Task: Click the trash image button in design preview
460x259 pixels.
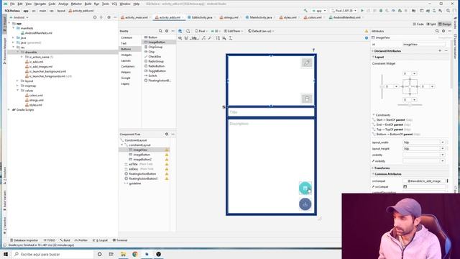Action: click(307, 99)
